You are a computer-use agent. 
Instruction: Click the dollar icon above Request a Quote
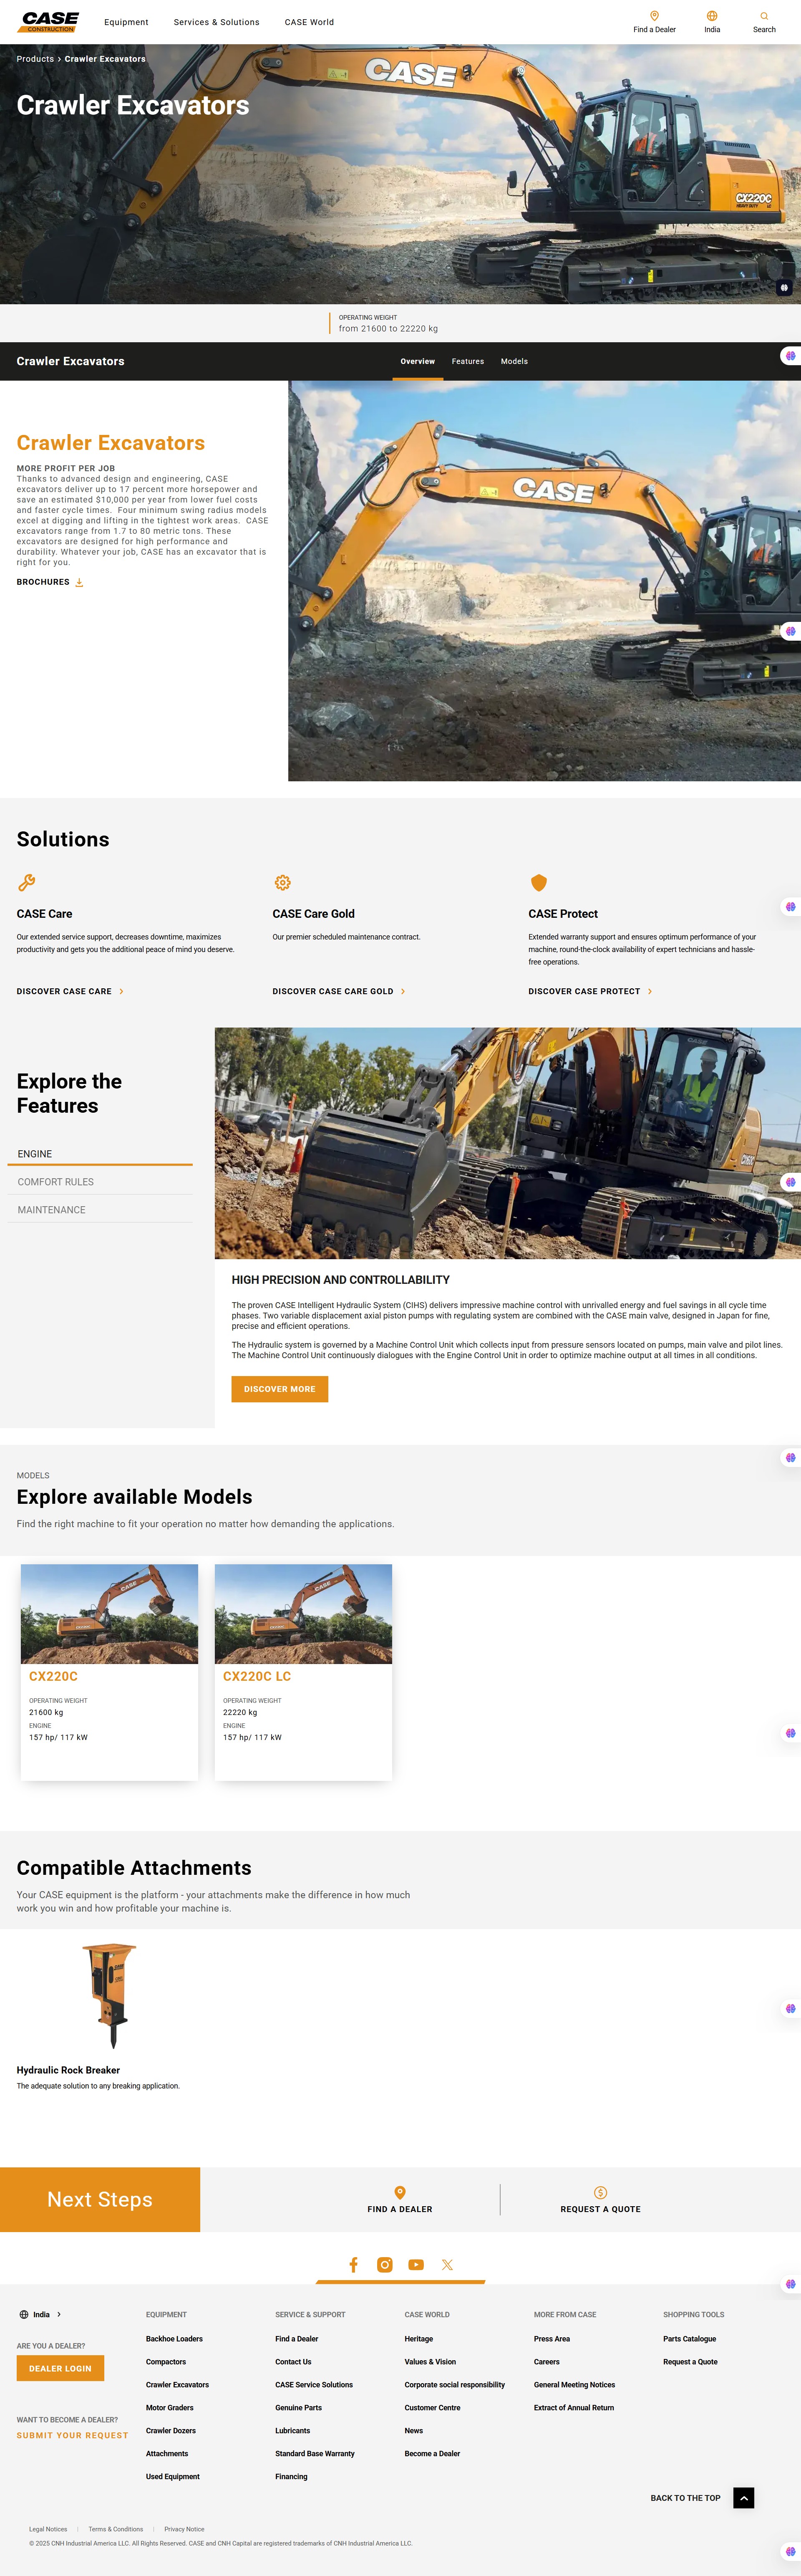[600, 2193]
